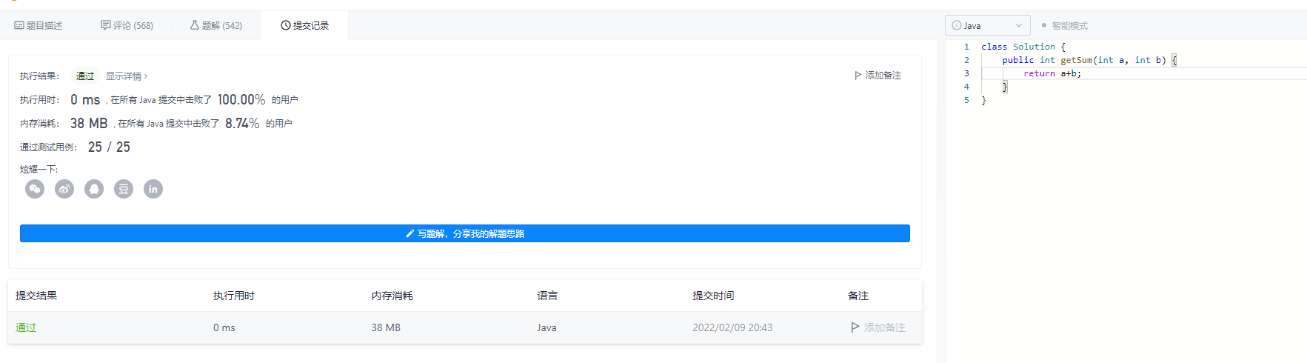The image size is (1307, 363).
Task: Click the getSum method signature line
Action: click(1089, 60)
